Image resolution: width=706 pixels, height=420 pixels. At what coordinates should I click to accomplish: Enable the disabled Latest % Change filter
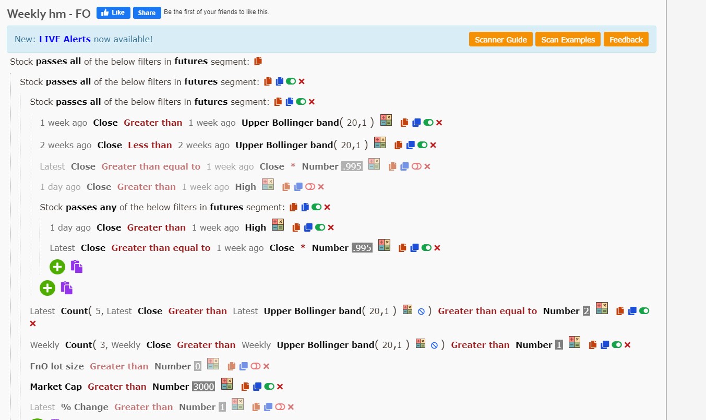(280, 407)
